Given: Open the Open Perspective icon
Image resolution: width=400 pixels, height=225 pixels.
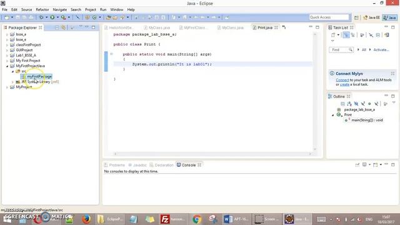Looking at the screenshot, I should (x=356, y=17).
